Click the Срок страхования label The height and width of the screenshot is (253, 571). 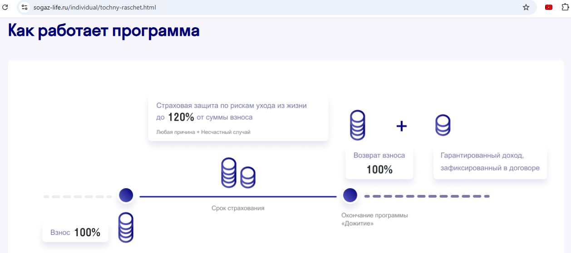(238, 208)
